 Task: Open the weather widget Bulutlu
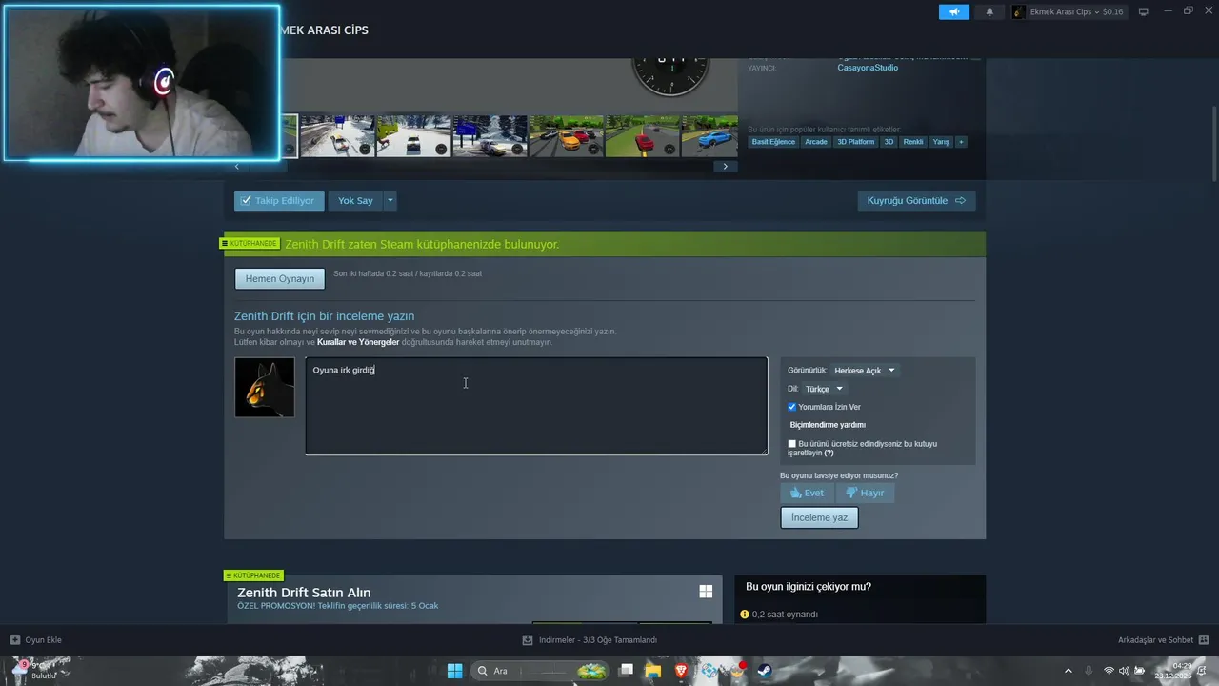[x=33, y=670]
